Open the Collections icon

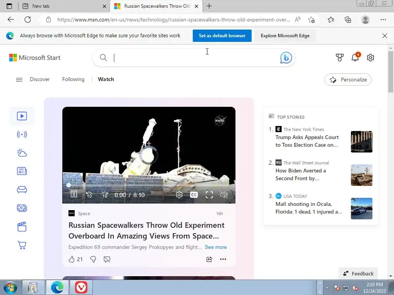coord(348,20)
